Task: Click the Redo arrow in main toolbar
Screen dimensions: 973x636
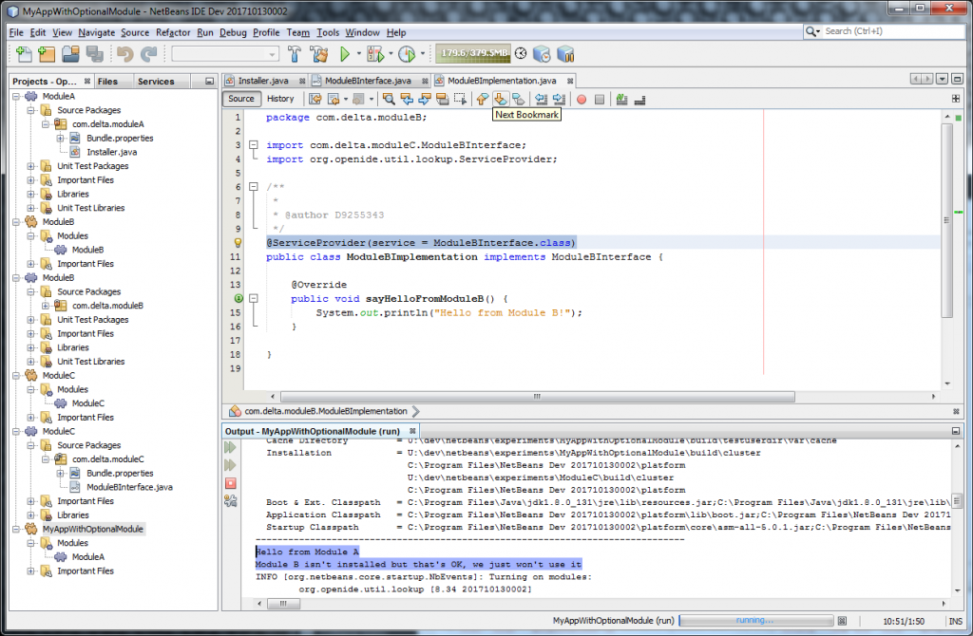Action: (x=148, y=54)
